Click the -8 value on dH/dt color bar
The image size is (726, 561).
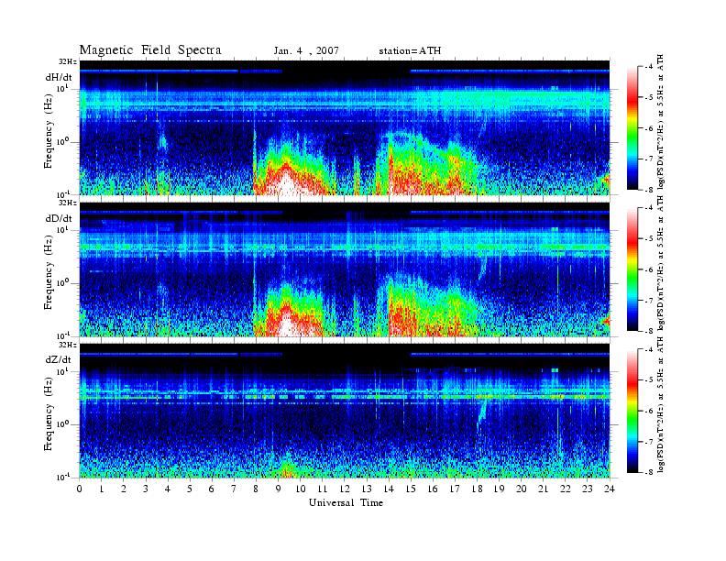point(650,190)
